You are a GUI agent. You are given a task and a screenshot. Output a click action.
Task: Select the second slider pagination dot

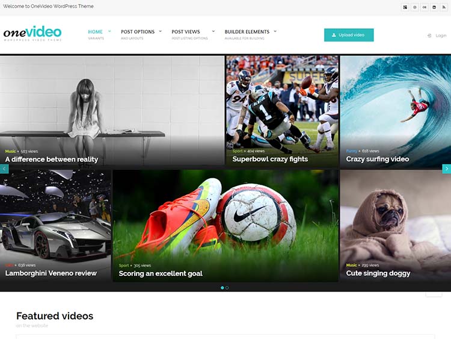227,288
